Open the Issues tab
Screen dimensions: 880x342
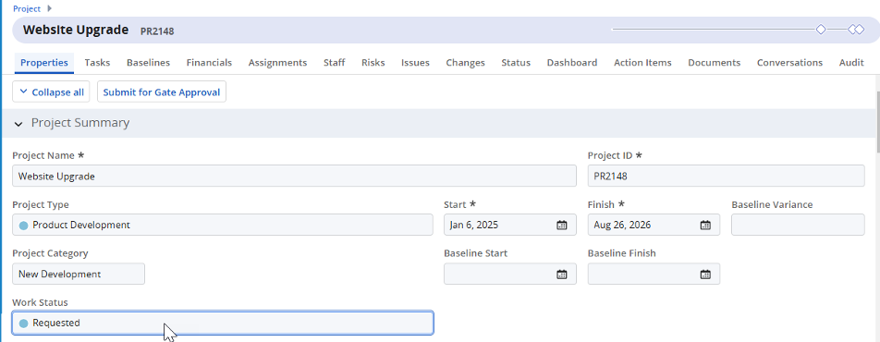click(415, 62)
